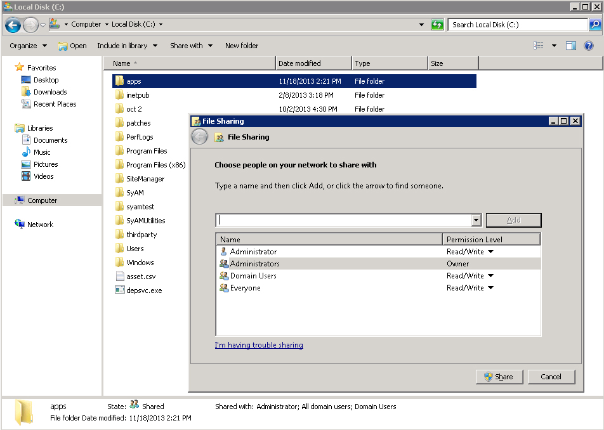Select Network in the navigation pane
The image size is (604, 430).
tap(40, 225)
